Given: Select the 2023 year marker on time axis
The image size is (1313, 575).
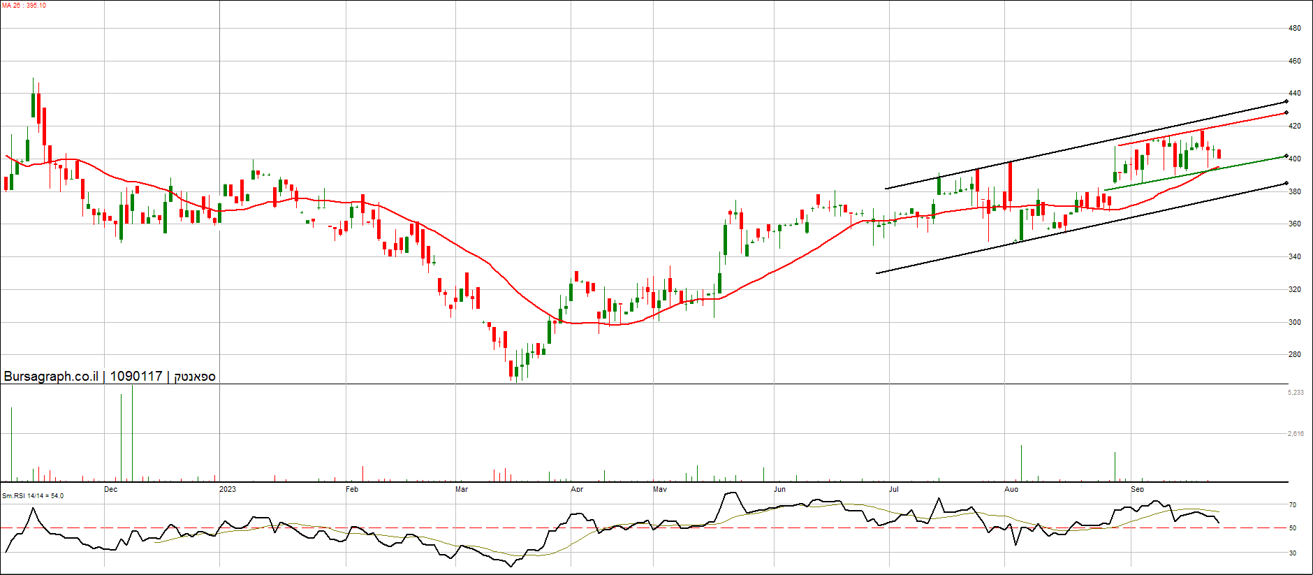Looking at the screenshot, I should [x=228, y=489].
